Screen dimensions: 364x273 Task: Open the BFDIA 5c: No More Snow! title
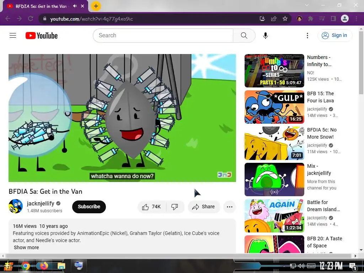click(x=322, y=133)
